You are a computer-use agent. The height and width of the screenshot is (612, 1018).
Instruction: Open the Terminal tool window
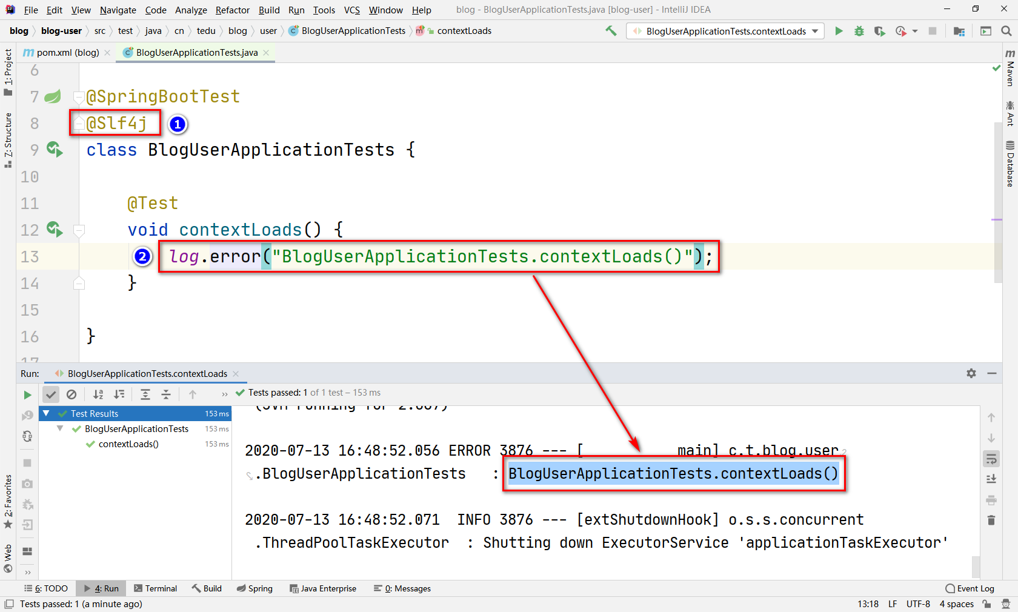coord(156,588)
